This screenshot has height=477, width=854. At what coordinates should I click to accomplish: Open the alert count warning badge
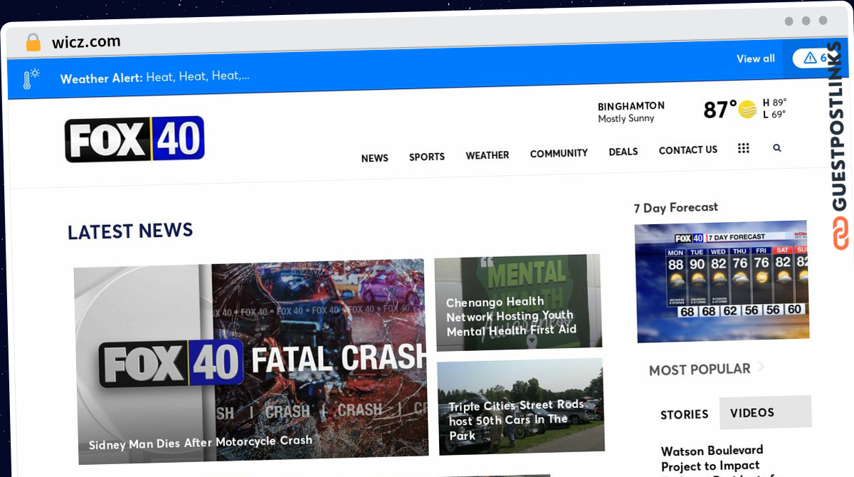814,58
